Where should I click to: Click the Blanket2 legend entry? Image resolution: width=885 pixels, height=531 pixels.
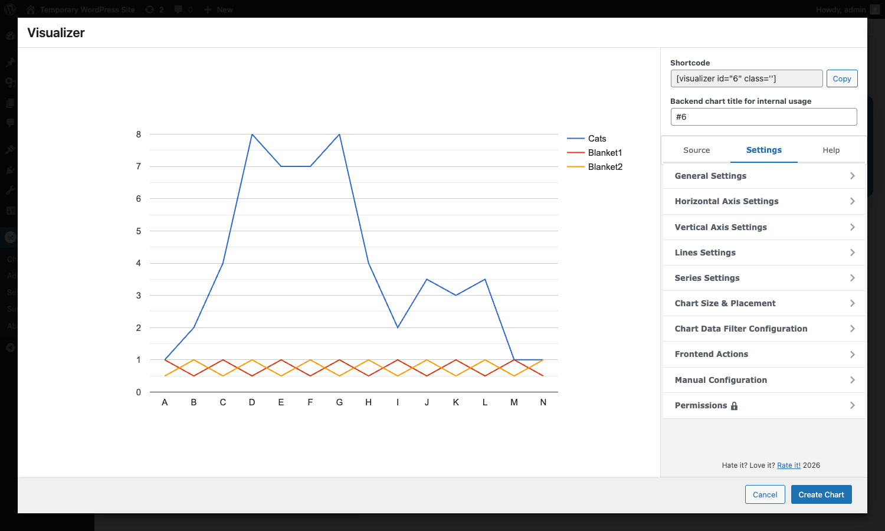(595, 167)
